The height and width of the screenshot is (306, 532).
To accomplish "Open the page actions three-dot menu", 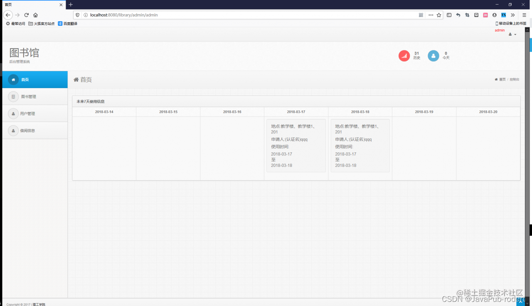I will pos(431,15).
